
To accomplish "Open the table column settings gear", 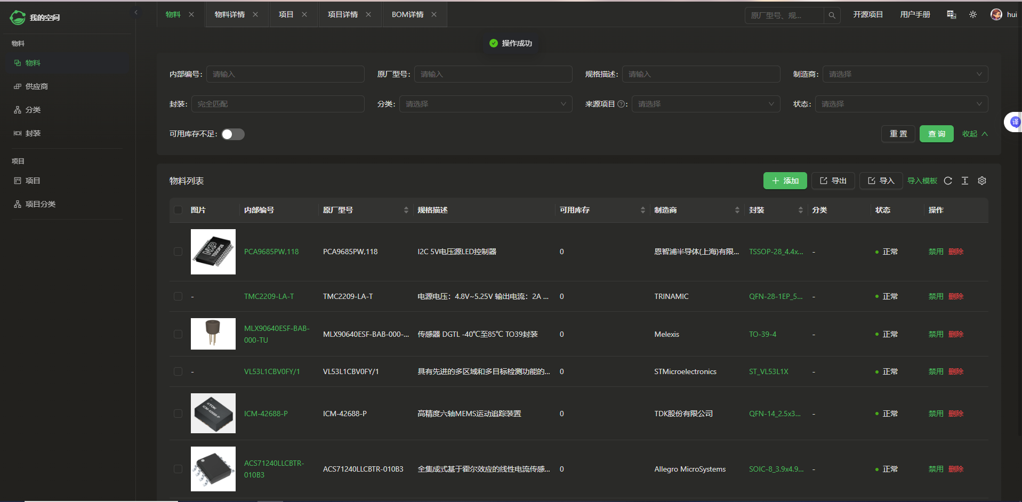I will coord(982,181).
